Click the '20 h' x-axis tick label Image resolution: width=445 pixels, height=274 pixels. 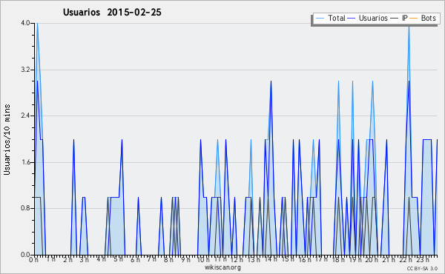pos(372,259)
